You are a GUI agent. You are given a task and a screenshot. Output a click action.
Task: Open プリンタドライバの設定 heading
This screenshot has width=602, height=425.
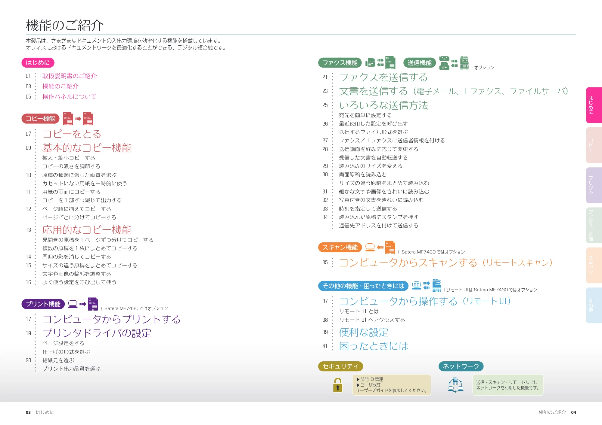pyautogui.click(x=97, y=333)
